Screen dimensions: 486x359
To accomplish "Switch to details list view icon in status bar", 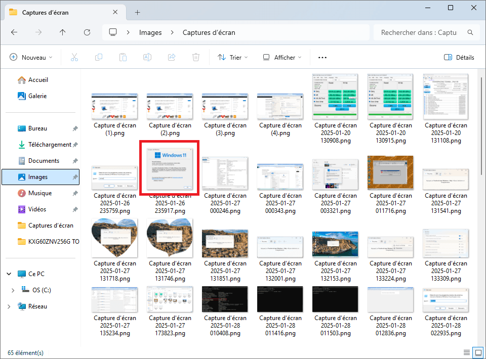I will (466, 352).
